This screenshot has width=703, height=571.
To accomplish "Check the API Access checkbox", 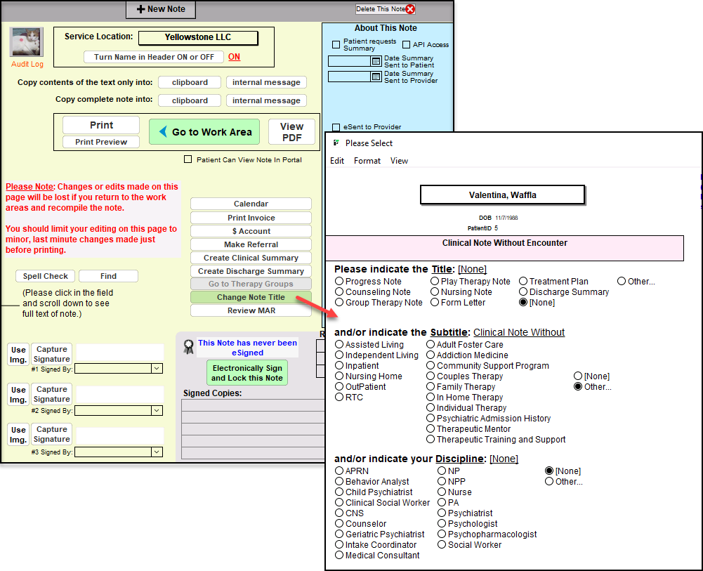I will coord(406,45).
